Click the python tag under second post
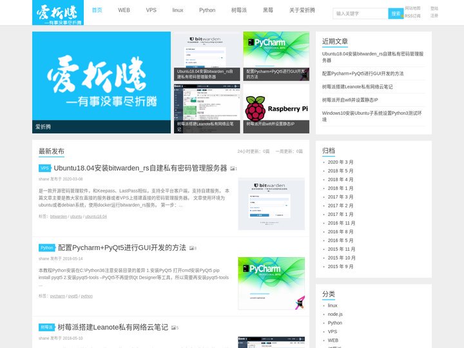The width and height of the screenshot is (464, 348). tap(87, 296)
